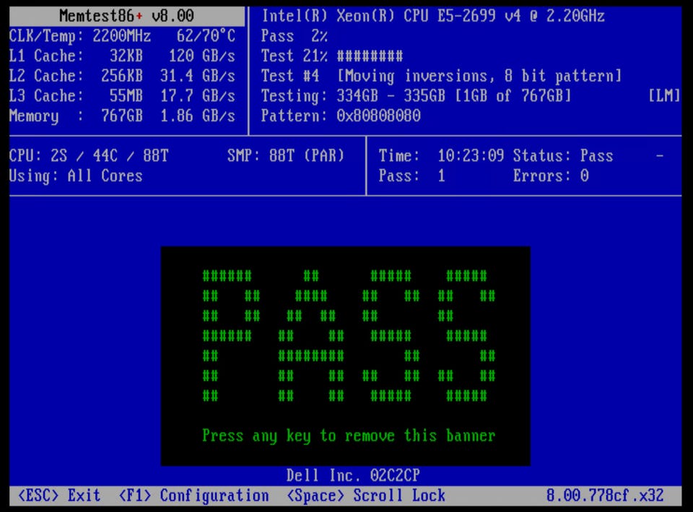Click the CLK/Temp 2200MHz reading
Viewport: 693px width, 512px height.
pos(80,36)
